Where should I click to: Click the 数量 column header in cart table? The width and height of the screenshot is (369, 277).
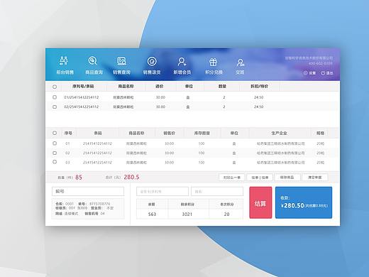click(x=222, y=87)
